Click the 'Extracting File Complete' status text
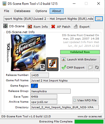The width and height of the screenshot is (105, 124). click(x=56, y=122)
